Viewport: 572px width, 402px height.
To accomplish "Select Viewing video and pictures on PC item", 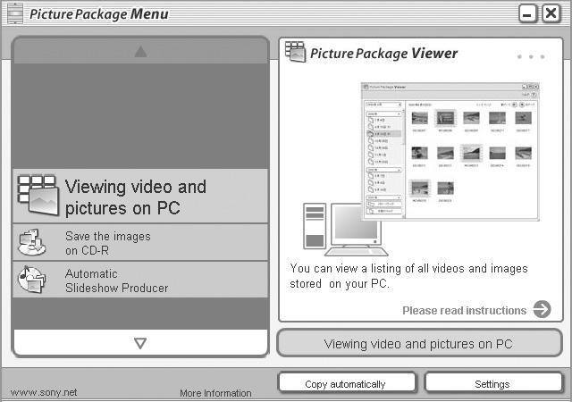I will pyautogui.click(x=140, y=197).
